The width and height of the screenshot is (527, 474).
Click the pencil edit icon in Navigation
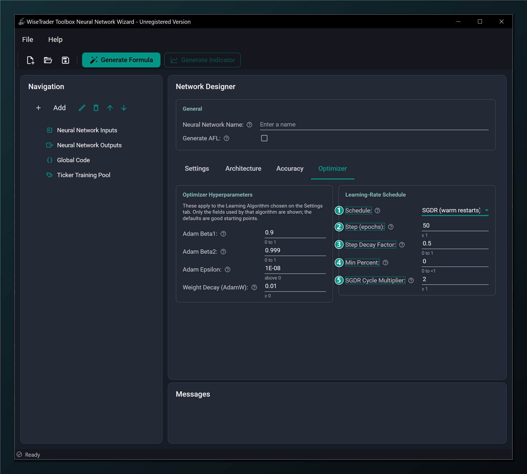82,108
